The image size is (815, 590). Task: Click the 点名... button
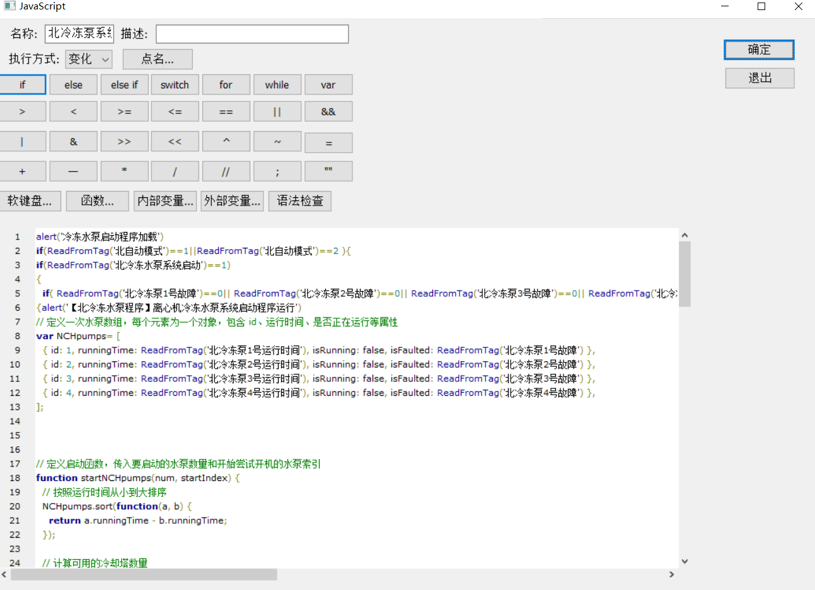(158, 59)
